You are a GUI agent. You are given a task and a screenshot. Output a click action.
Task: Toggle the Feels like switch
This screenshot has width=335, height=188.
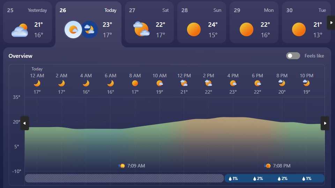click(293, 56)
